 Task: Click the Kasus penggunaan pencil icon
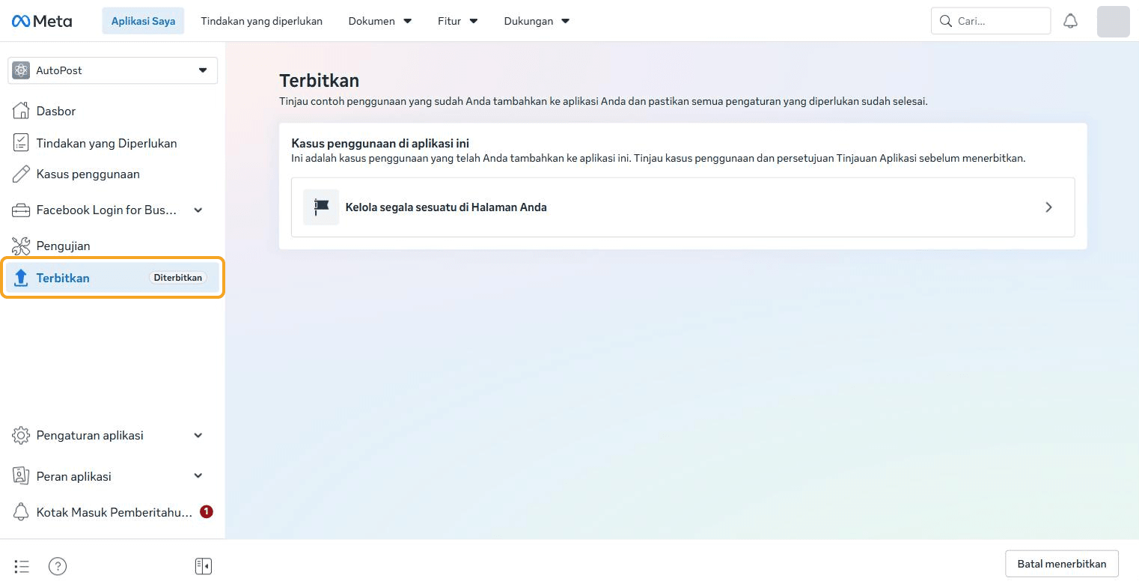tap(21, 174)
